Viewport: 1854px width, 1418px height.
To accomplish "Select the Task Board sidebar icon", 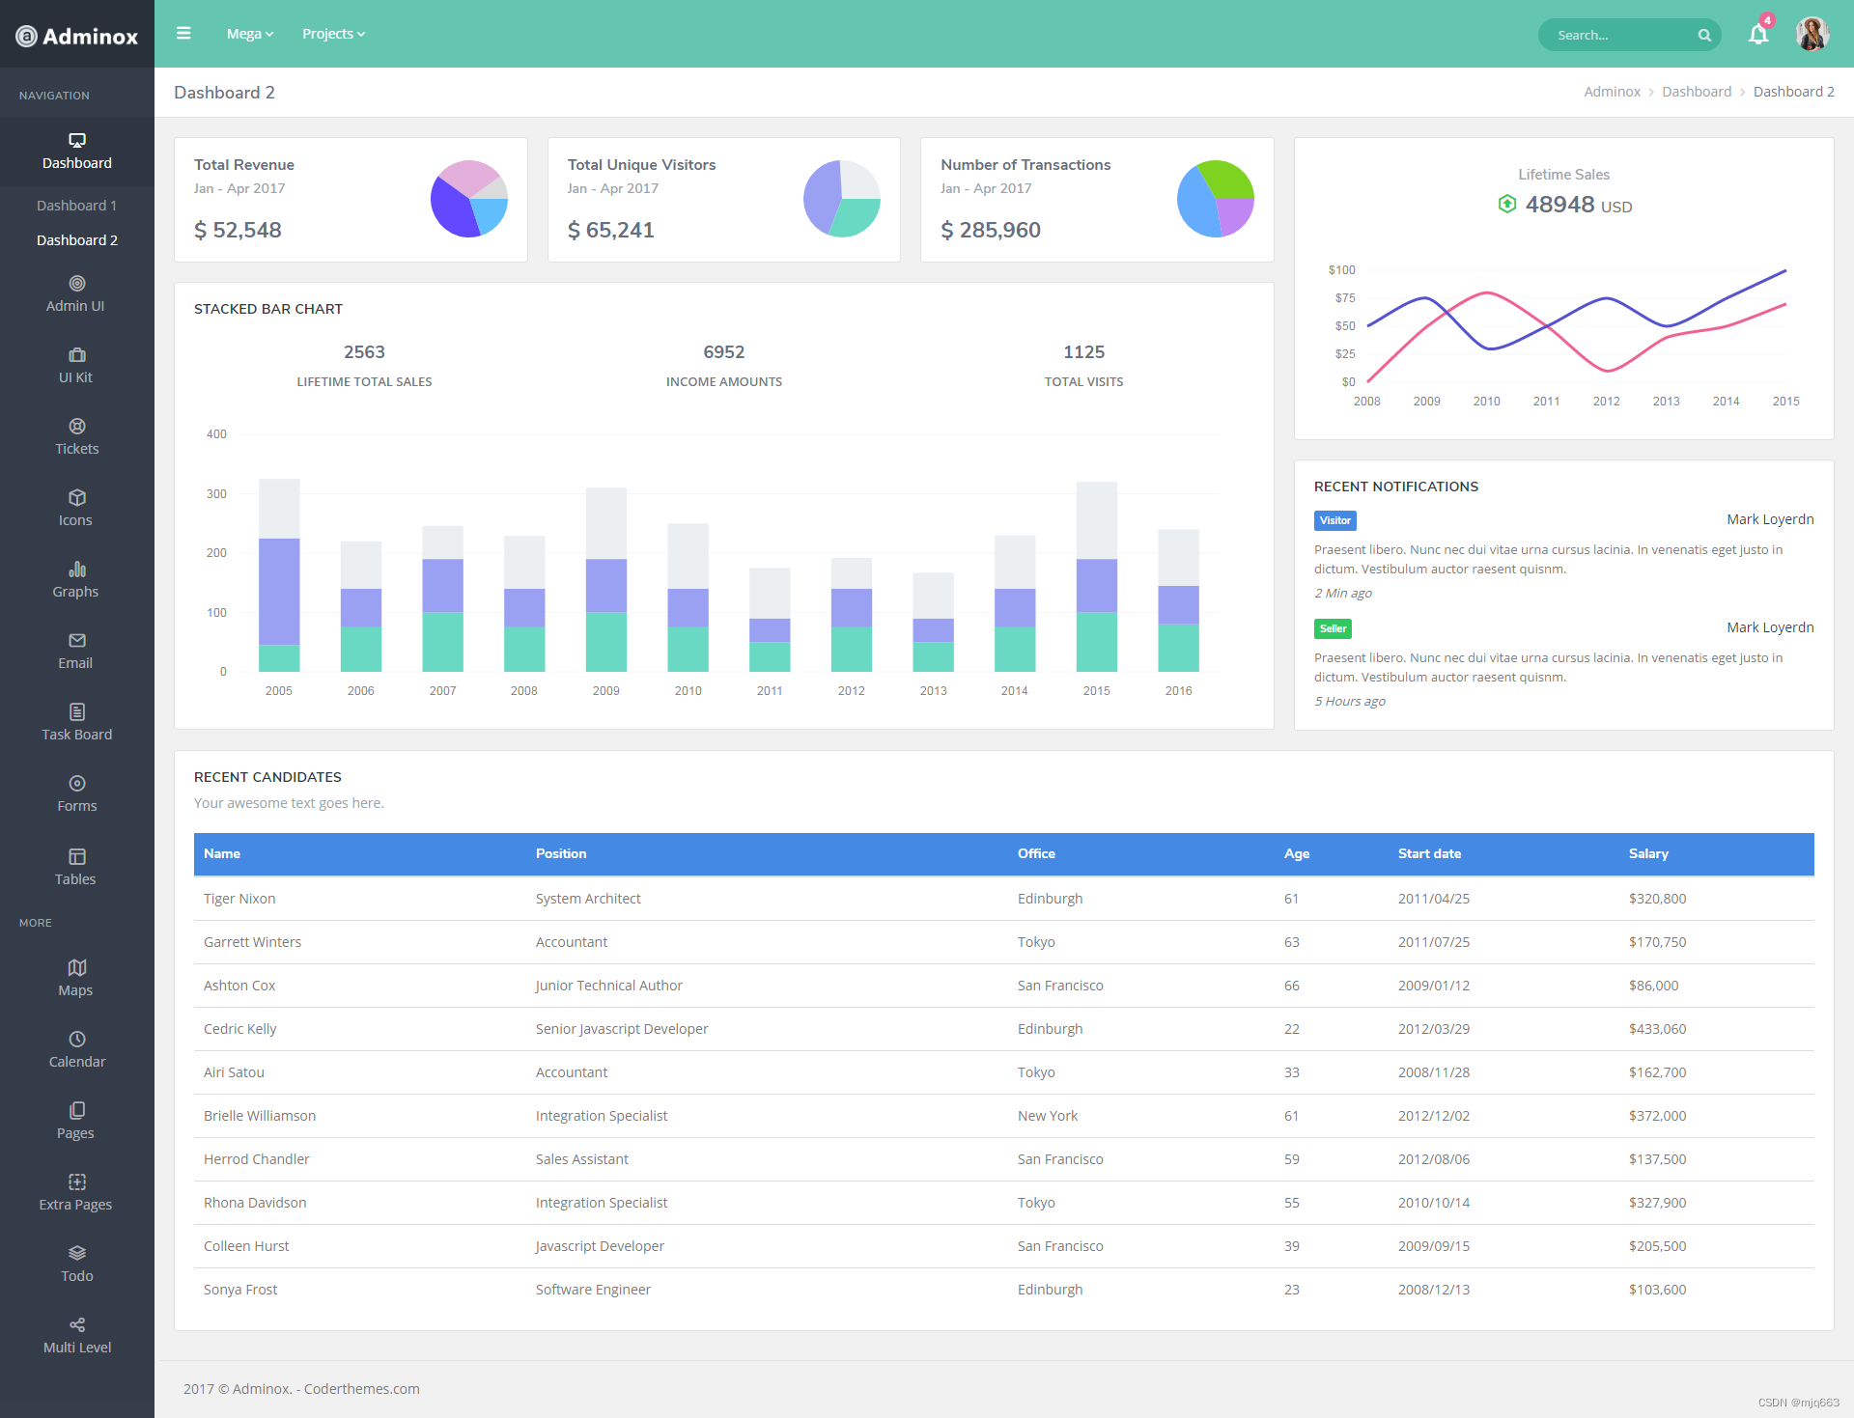I will (x=77, y=712).
